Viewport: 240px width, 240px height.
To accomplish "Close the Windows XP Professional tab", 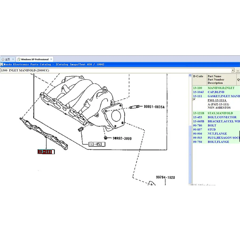I will click(x=51, y=59).
